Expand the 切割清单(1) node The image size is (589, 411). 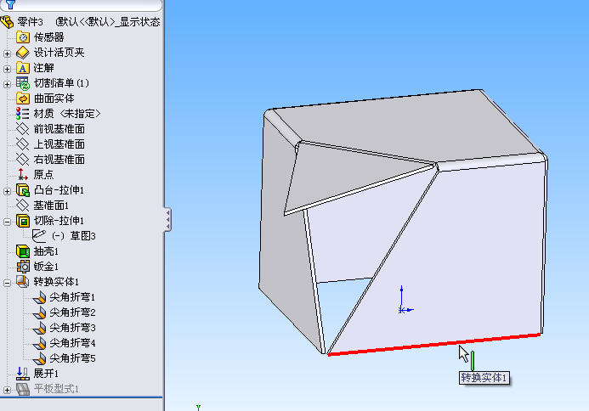(x=7, y=84)
